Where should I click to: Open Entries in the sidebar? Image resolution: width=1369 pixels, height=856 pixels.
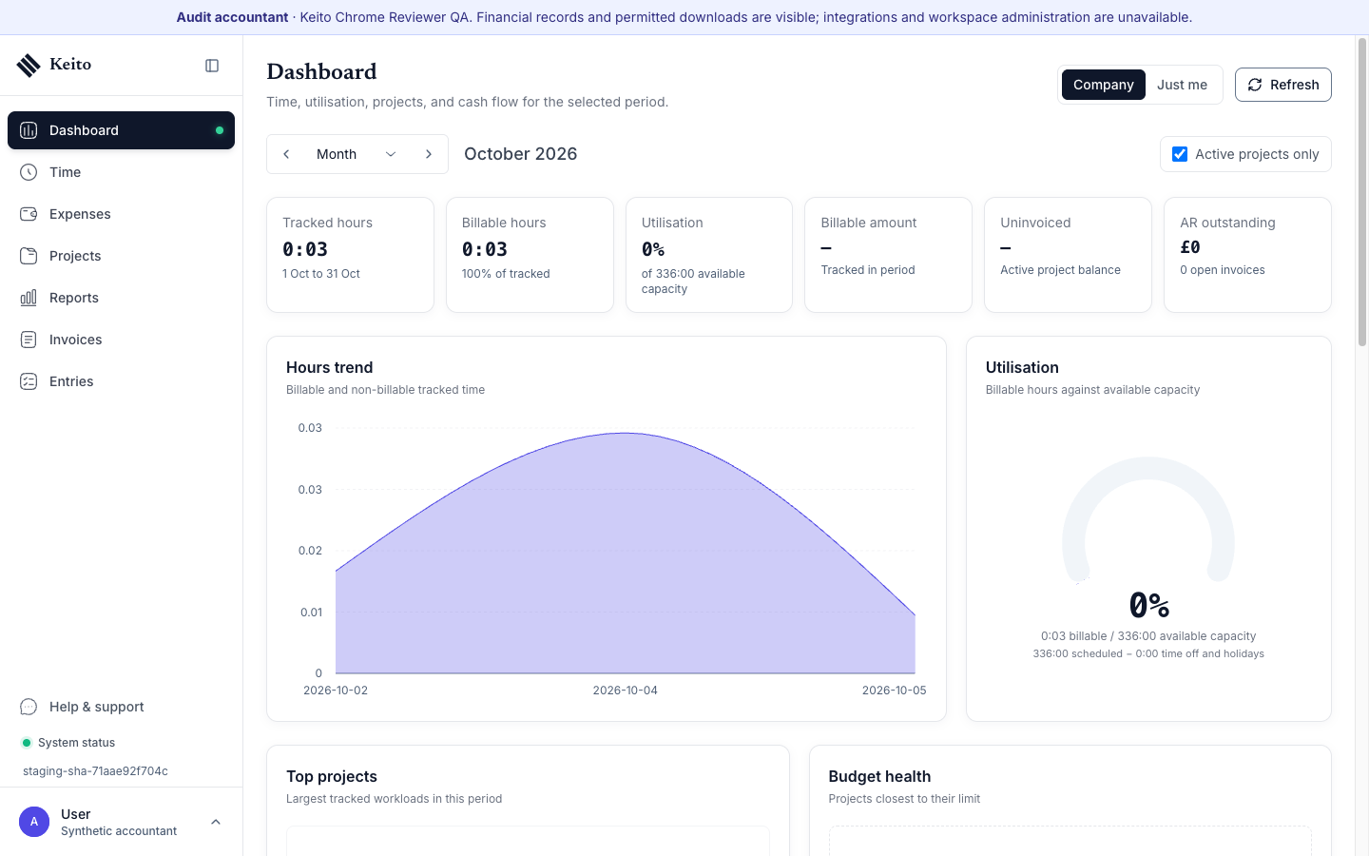(x=121, y=381)
